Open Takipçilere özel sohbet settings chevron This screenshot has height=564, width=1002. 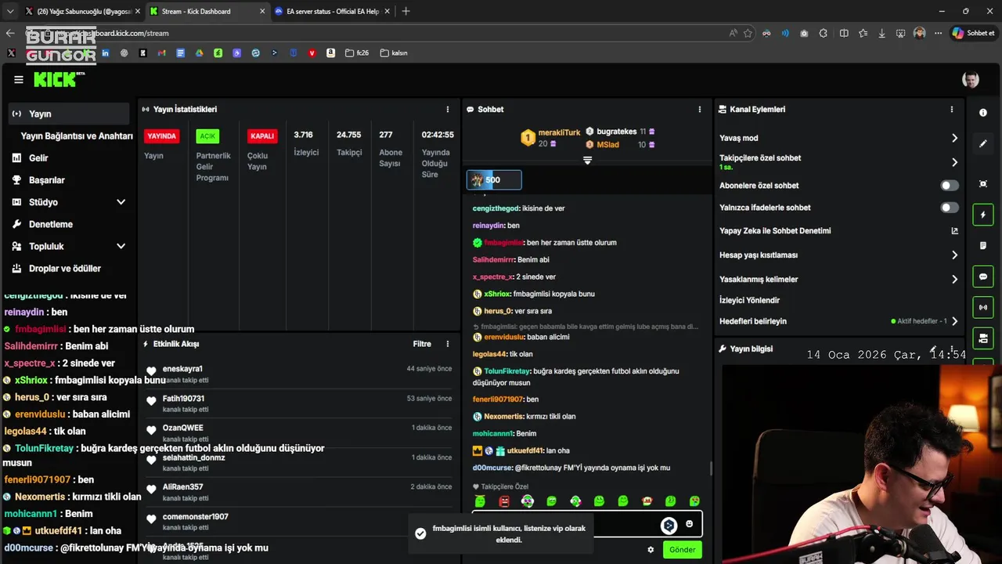(954, 162)
